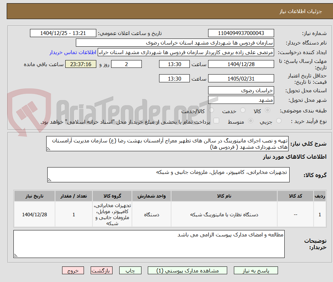Screen dimensions: 333x282
Task: Click the تعداد / مقدار column header
Action: (74, 196)
